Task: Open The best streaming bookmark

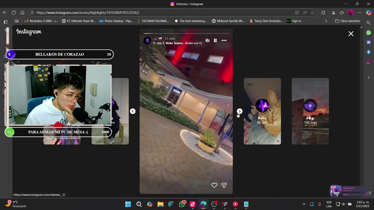Action: pos(191,21)
